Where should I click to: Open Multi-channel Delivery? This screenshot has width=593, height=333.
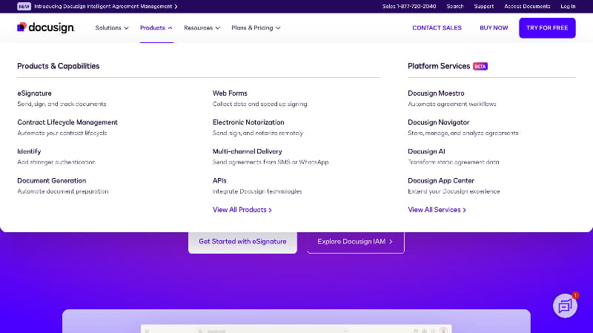point(248,151)
